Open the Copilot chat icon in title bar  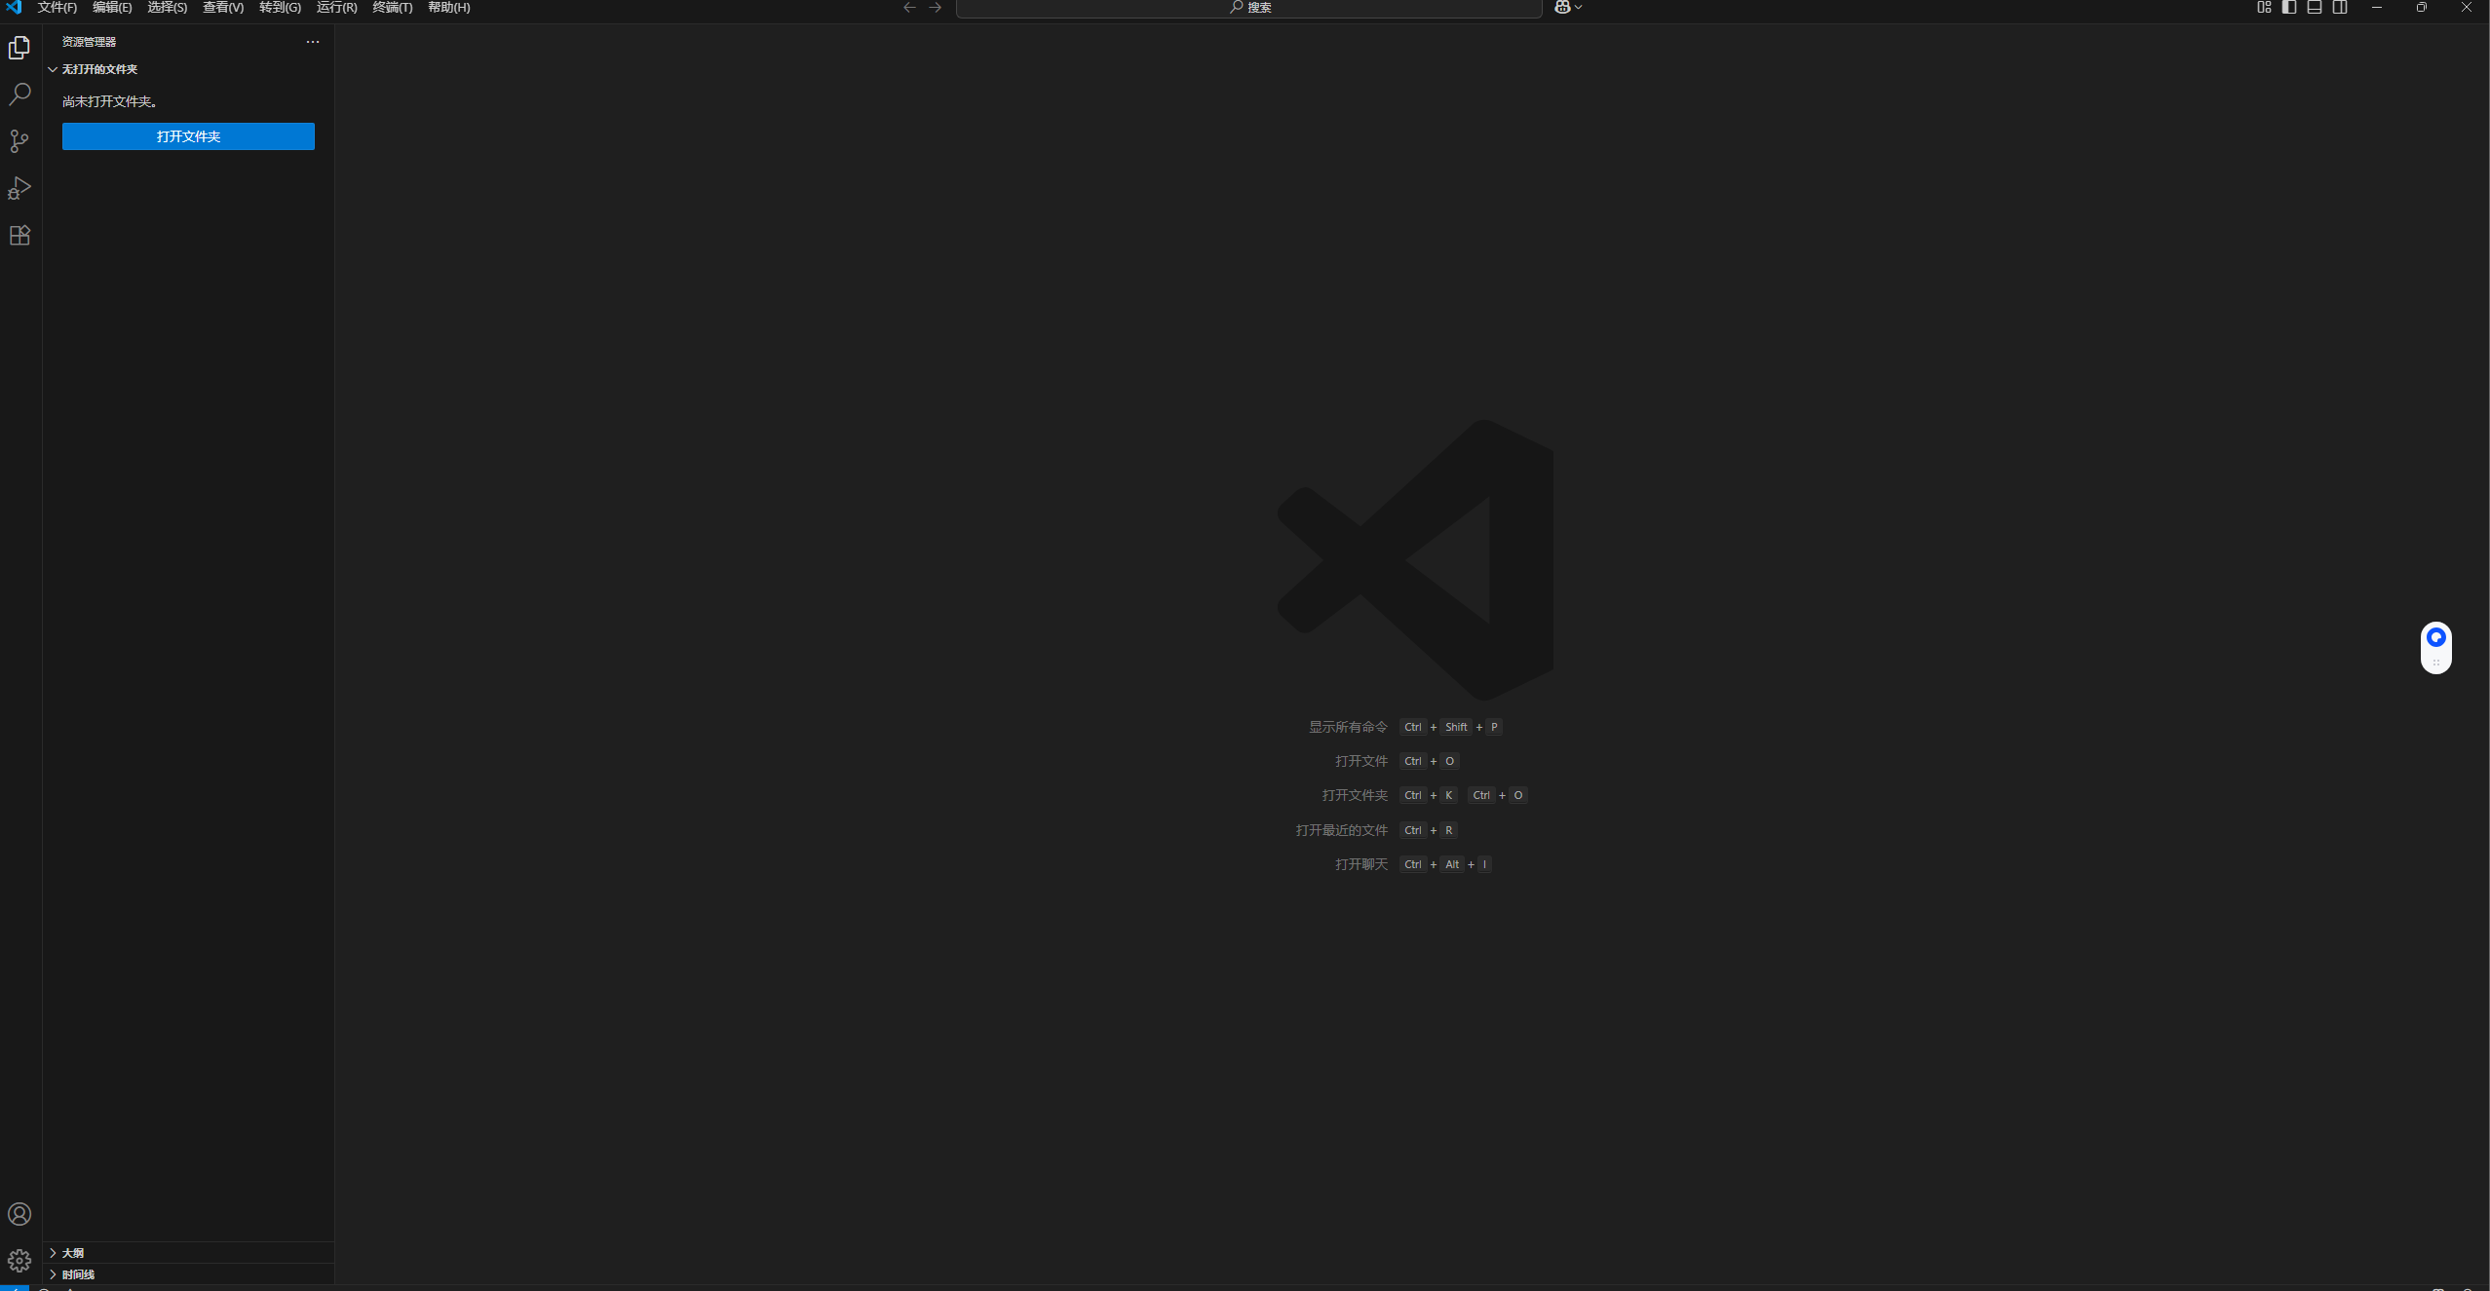click(x=1562, y=7)
